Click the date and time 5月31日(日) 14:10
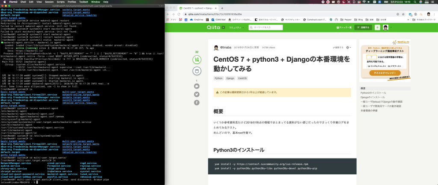 pos(400,2)
